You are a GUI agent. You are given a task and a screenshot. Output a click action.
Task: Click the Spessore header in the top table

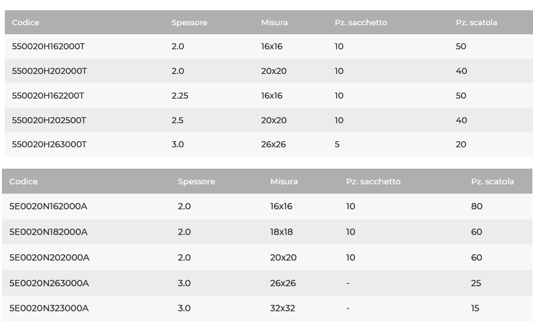[x=189, y=23]
